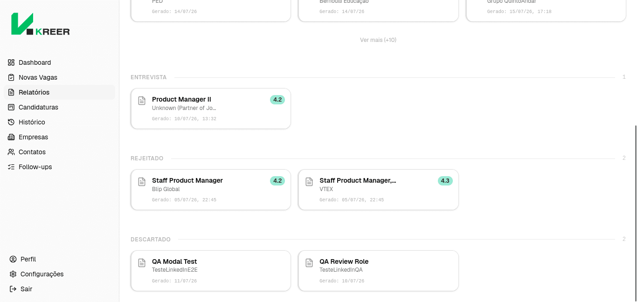Click the Empresas building icon
Image resolution: width=637 pixels, height=302 pixels.
click(11, 137)
